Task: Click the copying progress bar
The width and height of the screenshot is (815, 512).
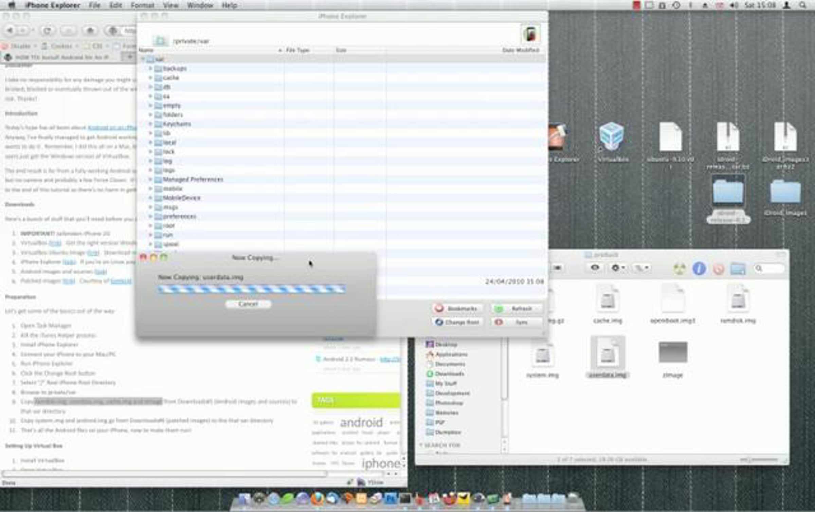Action: (252, 289)
